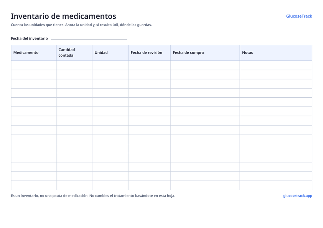
Task: Click the Fecha del inventario label
Action: pyautogui.click(x=29, y=38)
